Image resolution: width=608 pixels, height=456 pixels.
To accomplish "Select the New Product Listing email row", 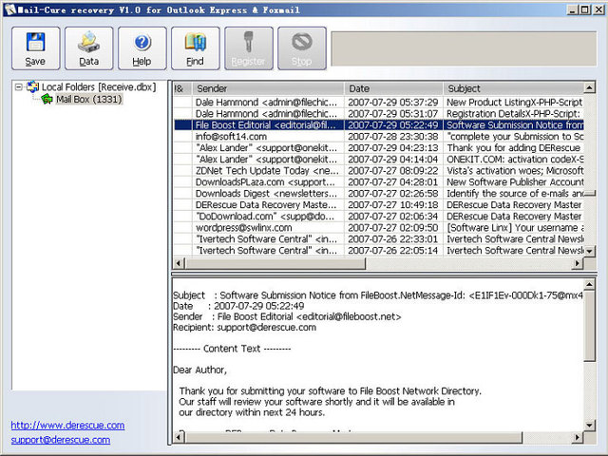I will (378, 103).
